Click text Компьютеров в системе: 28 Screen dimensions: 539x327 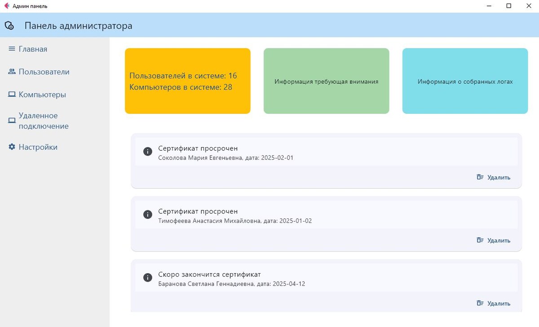click(181, 87)
